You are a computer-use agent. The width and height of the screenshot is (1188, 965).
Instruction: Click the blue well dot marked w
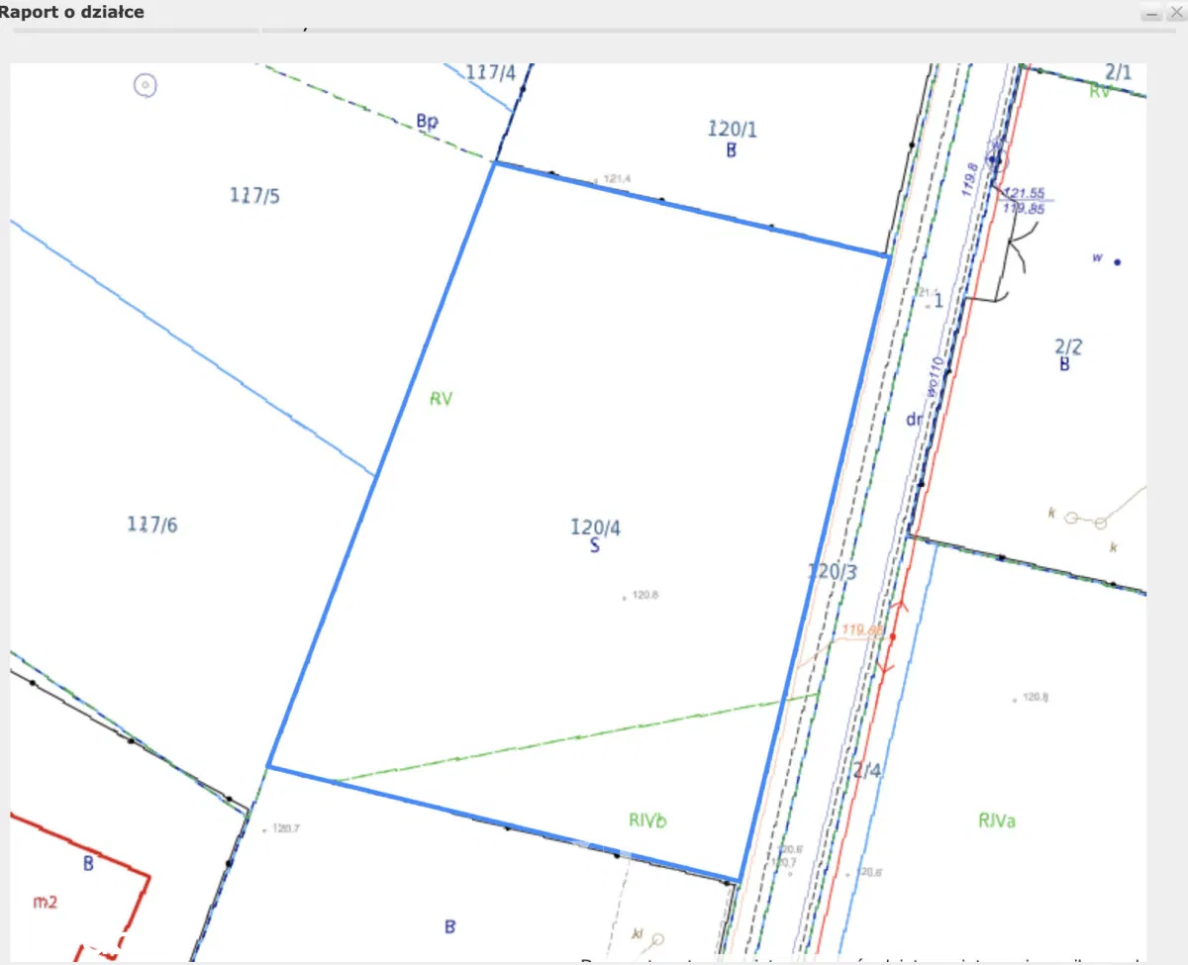pos(1117,262)
